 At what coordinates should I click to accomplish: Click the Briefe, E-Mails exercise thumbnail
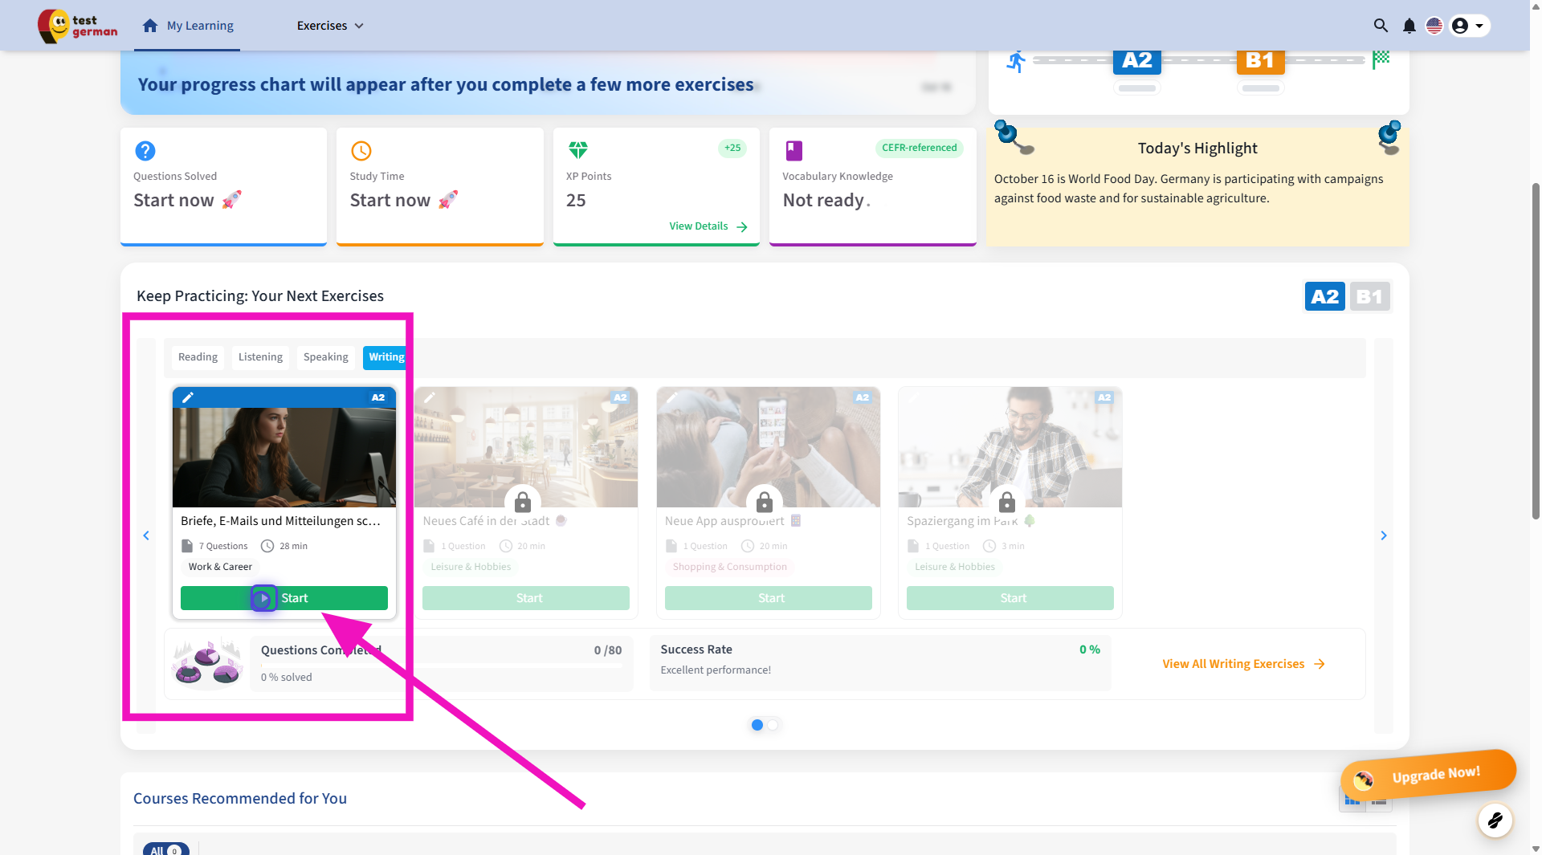point(284,456)
